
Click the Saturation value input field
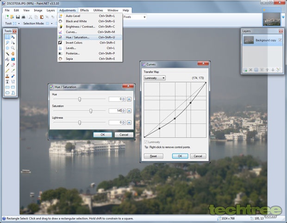[x=116, y=111]
